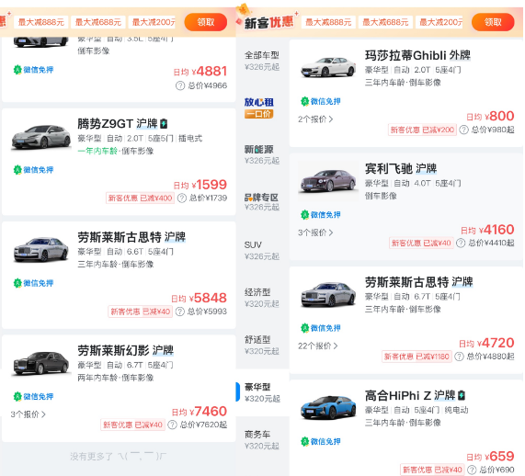This screenshot has width=525, height=476.
Task: Tap the green battery icon beside 高合HiPhi Z 沪牌
Action: pos(462,395)
